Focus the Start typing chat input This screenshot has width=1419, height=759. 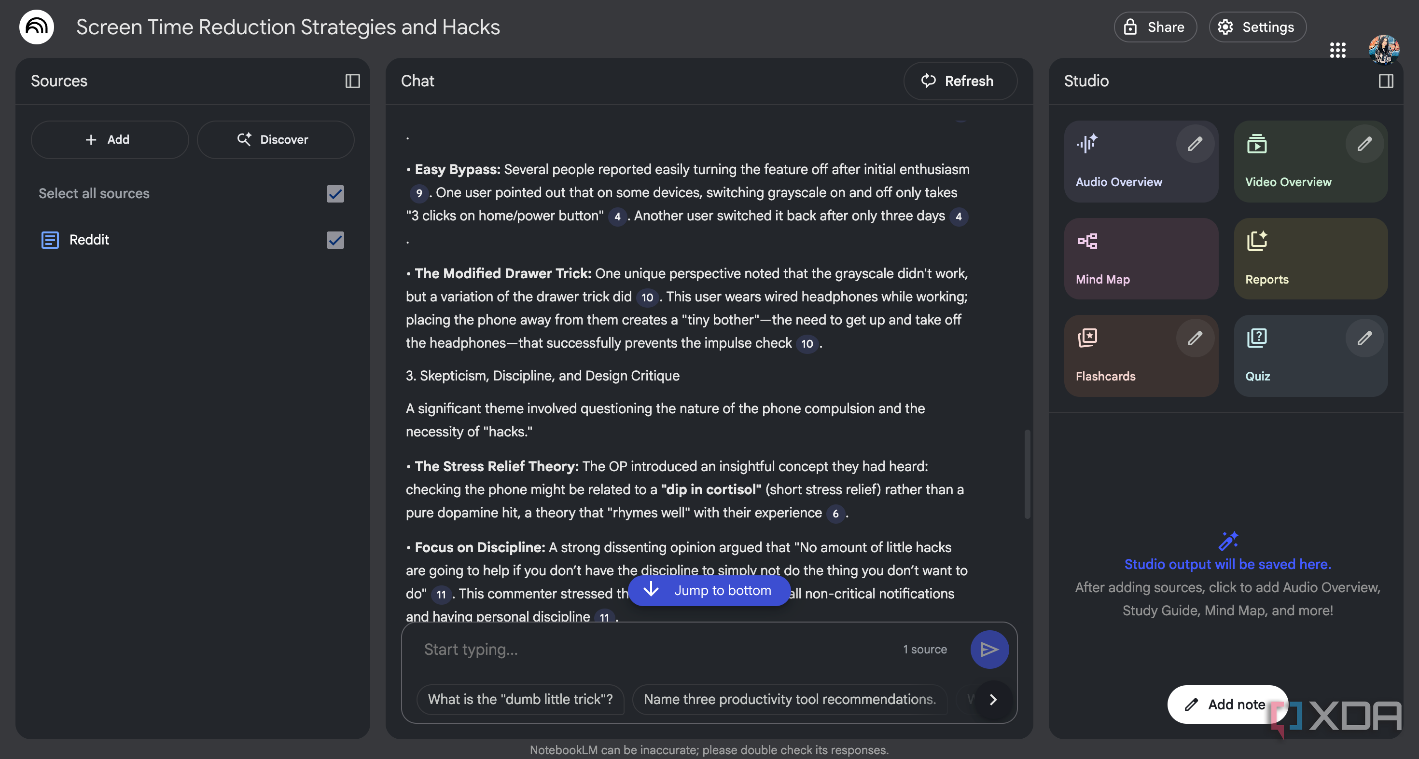[x=655, y=650]
